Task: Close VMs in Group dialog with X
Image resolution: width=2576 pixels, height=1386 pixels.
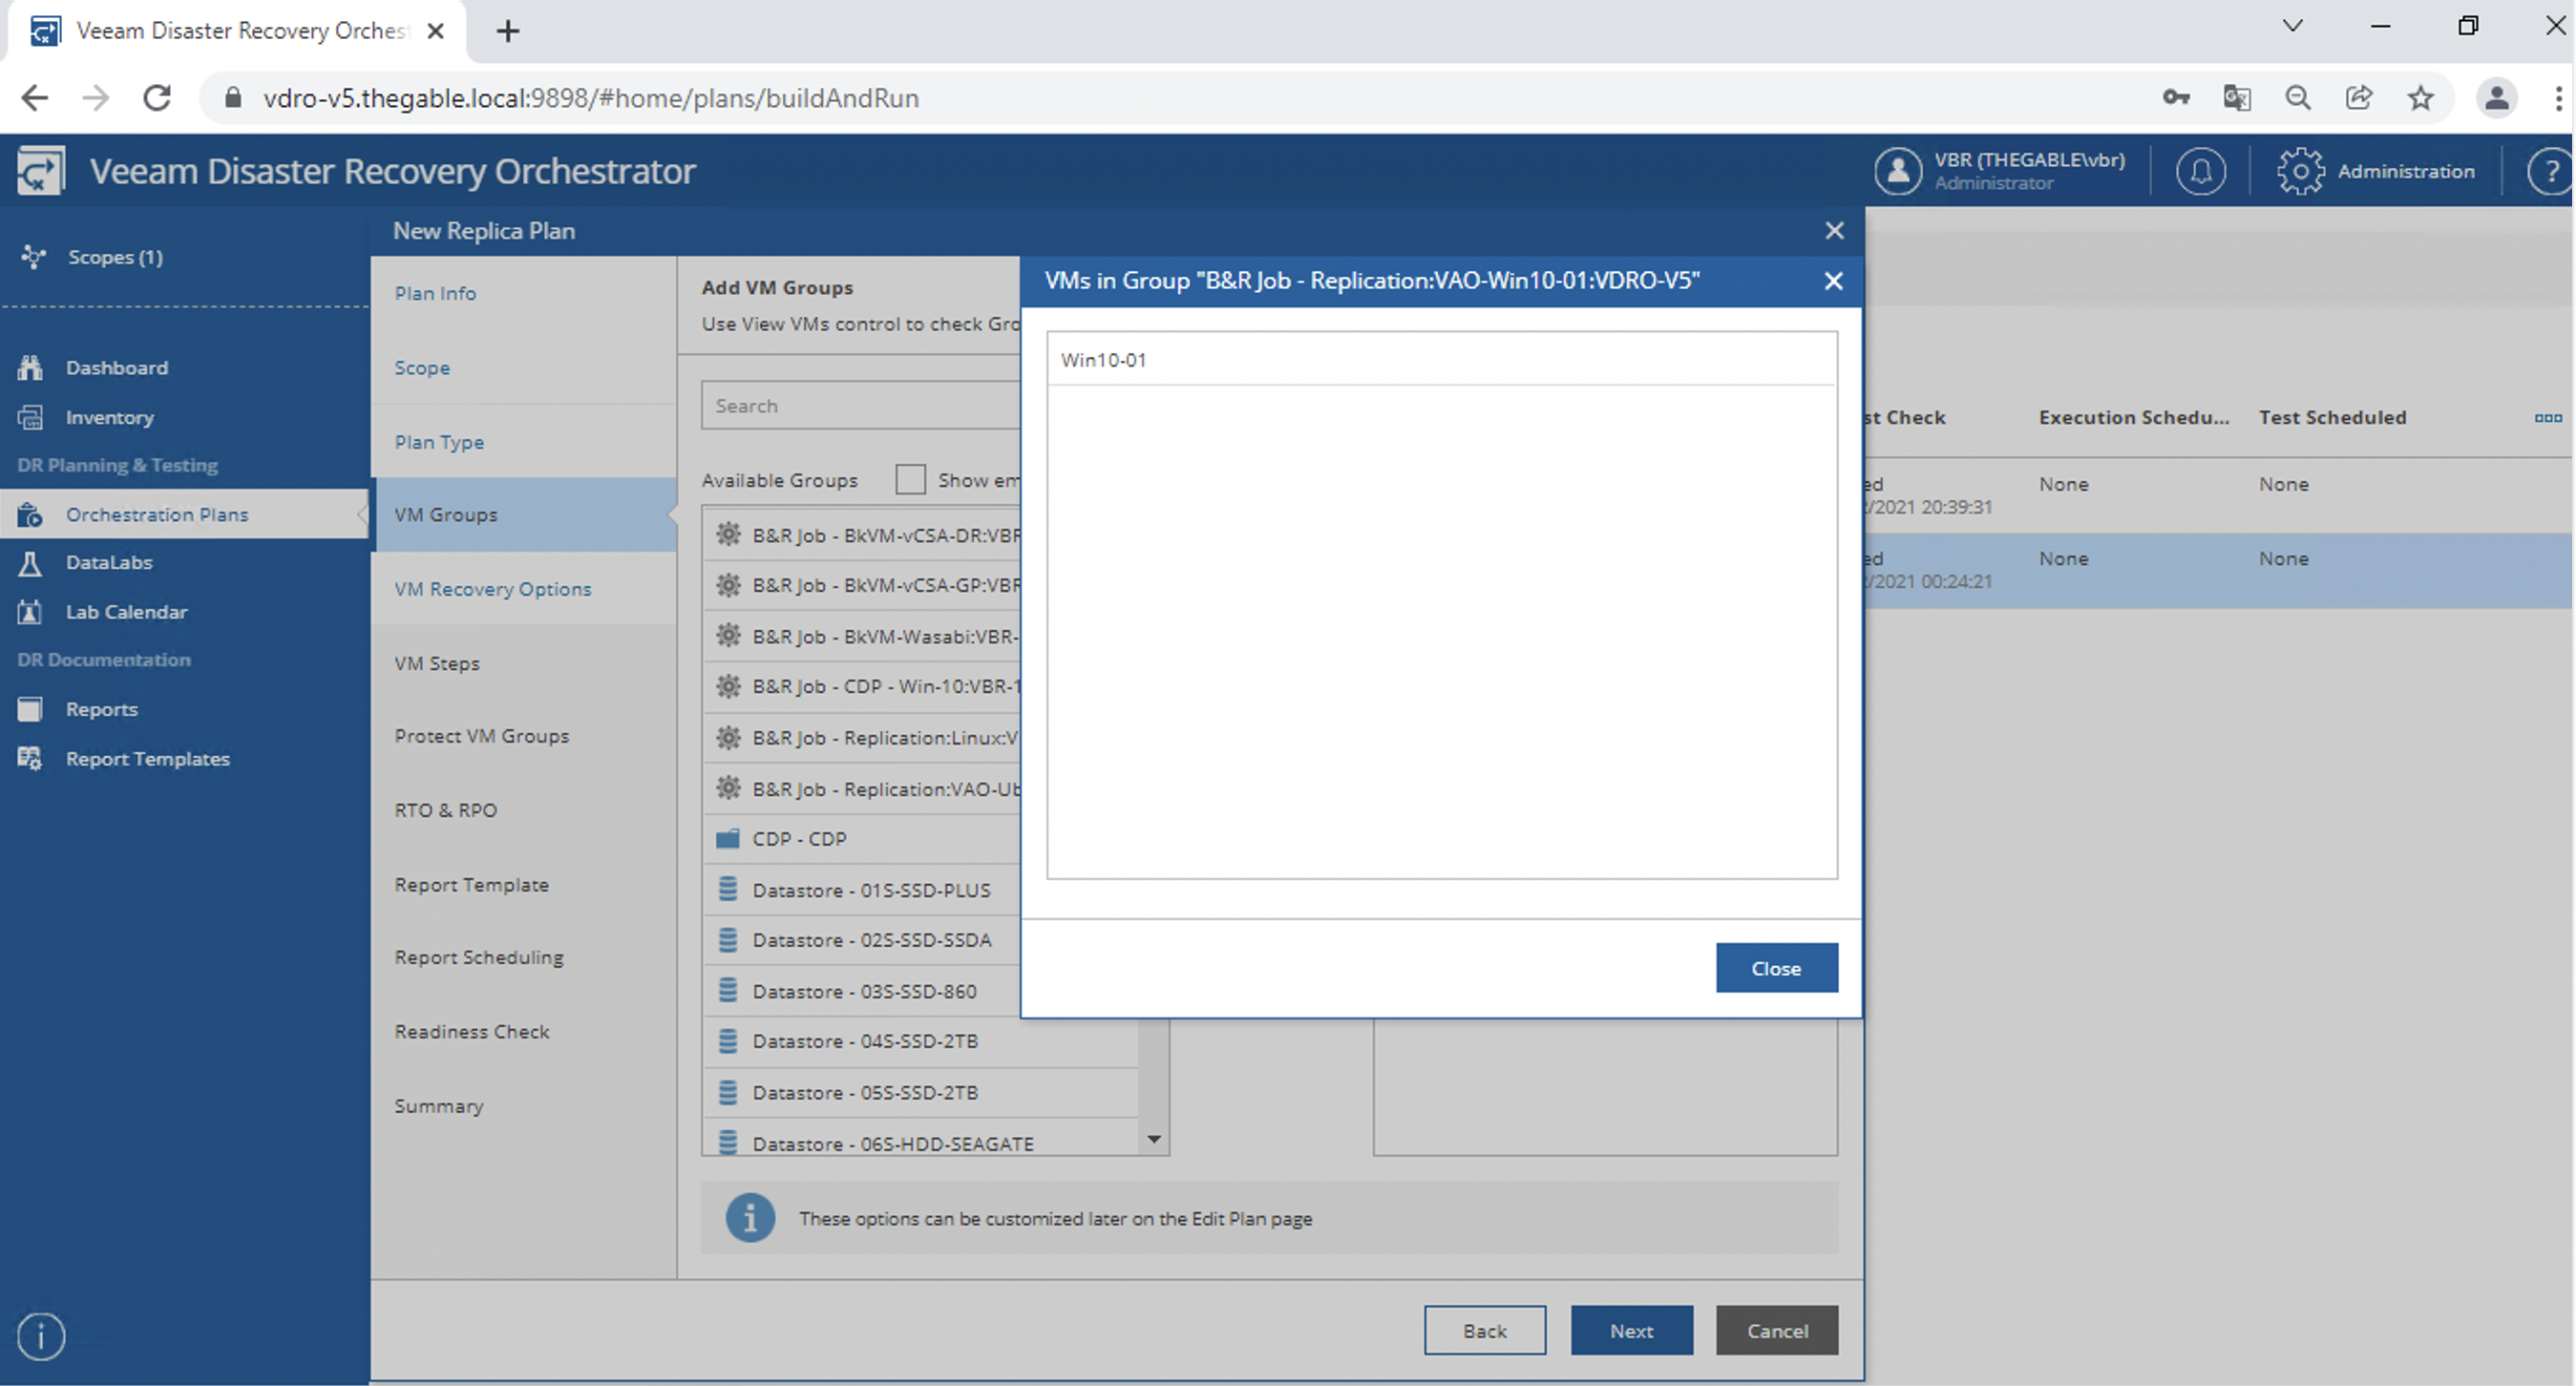Action: point(1833,281)
